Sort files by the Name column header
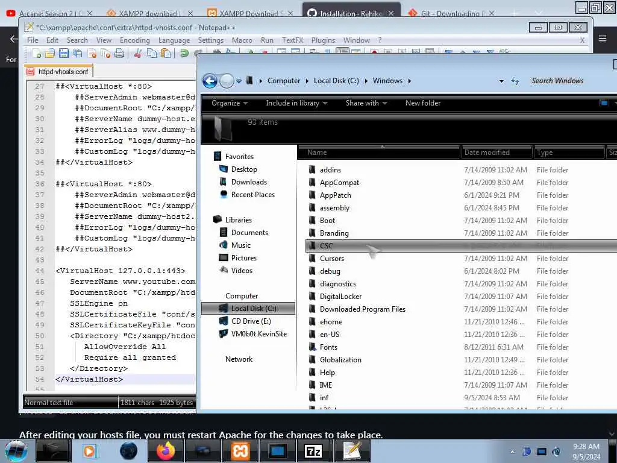The height and width of the screenshot is (463, 617). click(x=380, y=153)
